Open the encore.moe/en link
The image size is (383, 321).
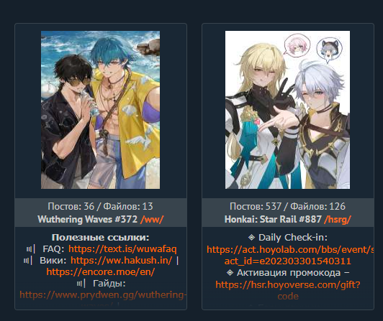[100, 271]
